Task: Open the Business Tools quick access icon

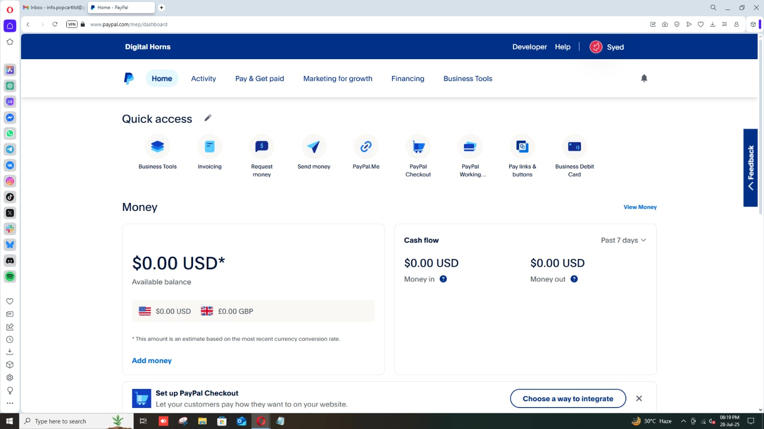Action: 157,146
